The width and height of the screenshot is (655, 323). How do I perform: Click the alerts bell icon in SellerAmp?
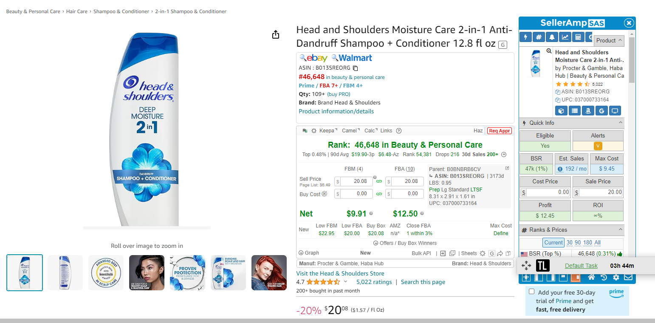(552, 37)
